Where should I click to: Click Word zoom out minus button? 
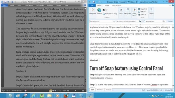(x=68, y=91)
